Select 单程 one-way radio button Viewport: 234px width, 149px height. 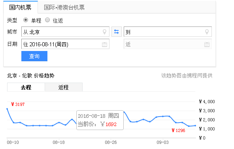point(26,20)
